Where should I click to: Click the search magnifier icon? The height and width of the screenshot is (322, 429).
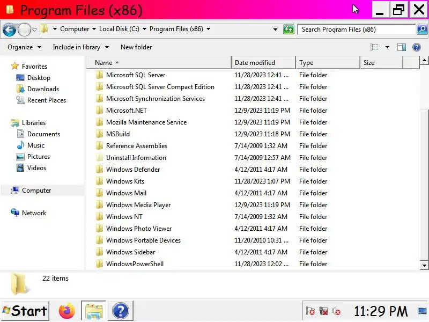click(x=422, y=30)
